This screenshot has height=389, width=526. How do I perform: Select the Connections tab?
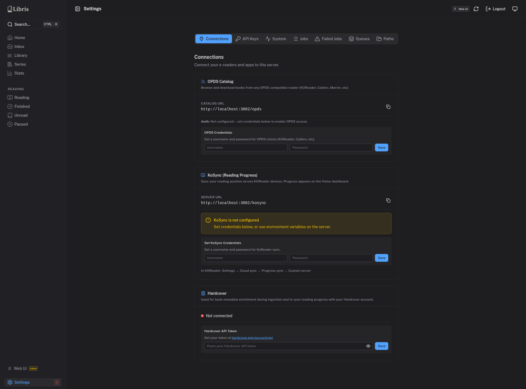point(214,39)
